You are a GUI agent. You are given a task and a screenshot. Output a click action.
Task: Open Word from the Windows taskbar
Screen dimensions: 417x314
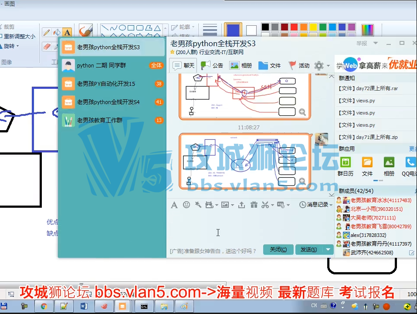click(84, 307)
